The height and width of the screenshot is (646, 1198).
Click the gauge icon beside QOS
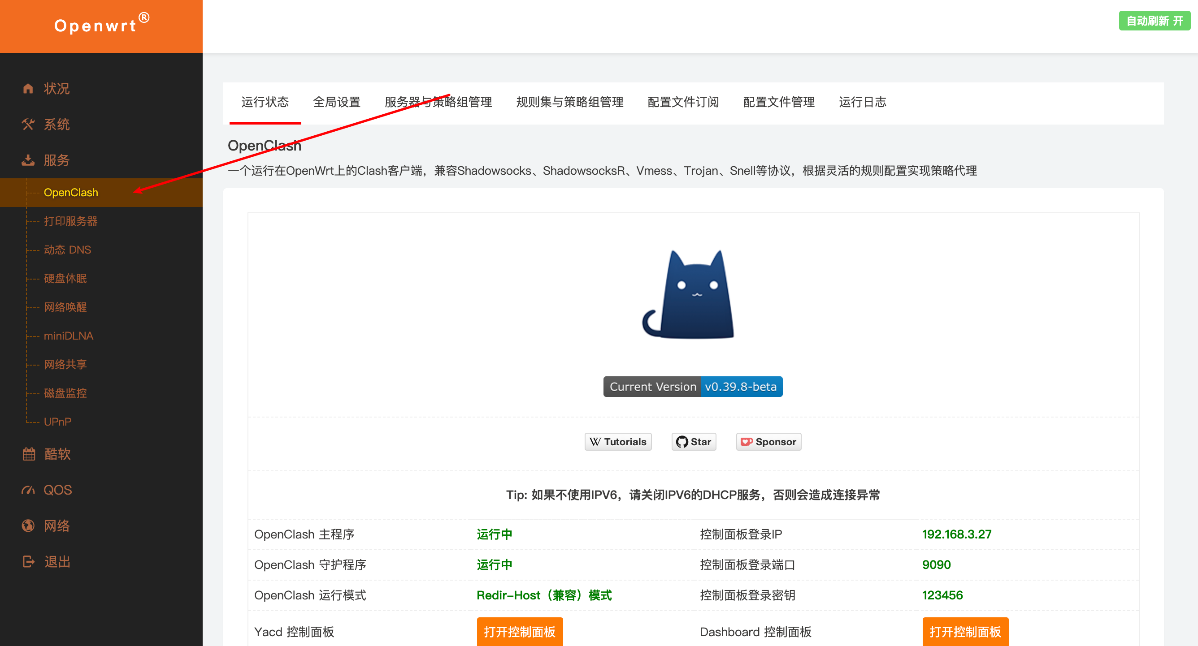point(28,490)
